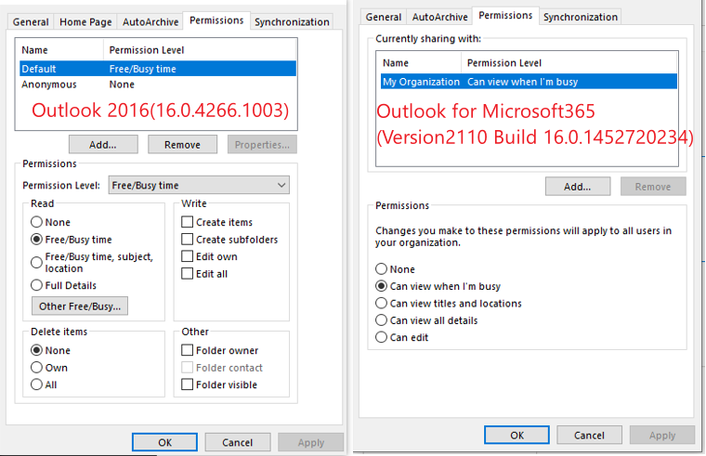Select Permissions tab in Outlook 2016 dialog
Viewport: 706px width, 456px height.
point(216,20)
